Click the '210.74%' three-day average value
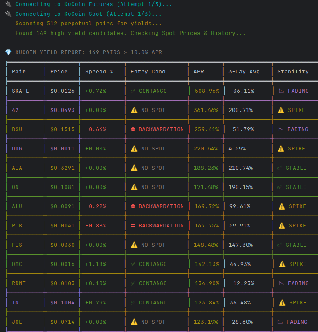Image resolution: width=318 pixels, height=332 pixels. [241, 168]
